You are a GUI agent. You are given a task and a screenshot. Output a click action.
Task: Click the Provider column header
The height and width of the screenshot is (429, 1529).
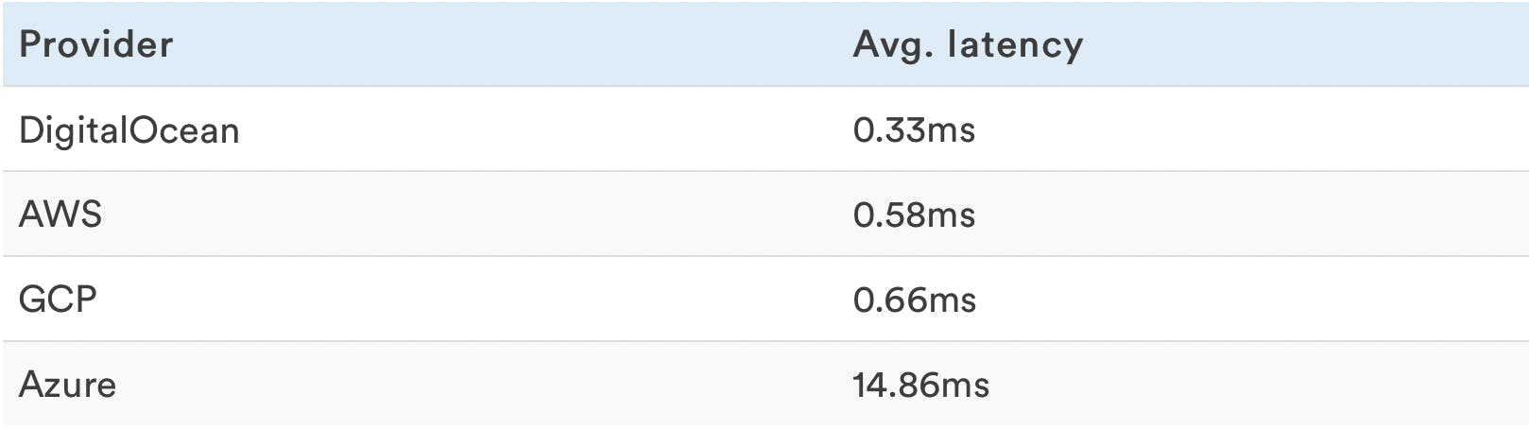click(x=96, y=44)
